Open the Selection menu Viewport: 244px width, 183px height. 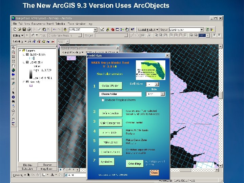coord(60,24)
